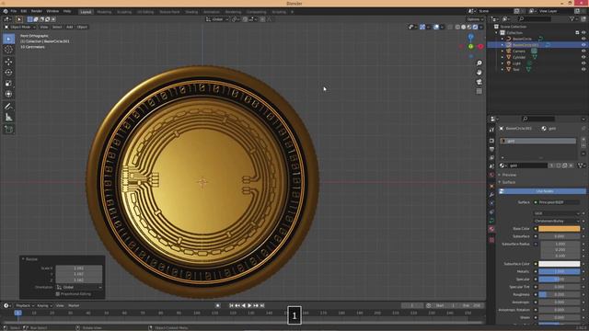Open the Global transform orientation dropdown in header

(217, 19)
